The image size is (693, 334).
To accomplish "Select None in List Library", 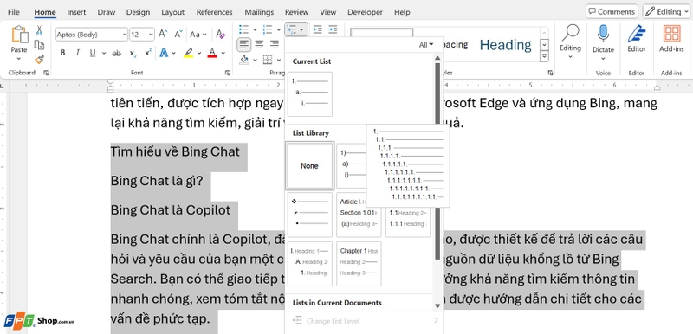I will 309,166.
